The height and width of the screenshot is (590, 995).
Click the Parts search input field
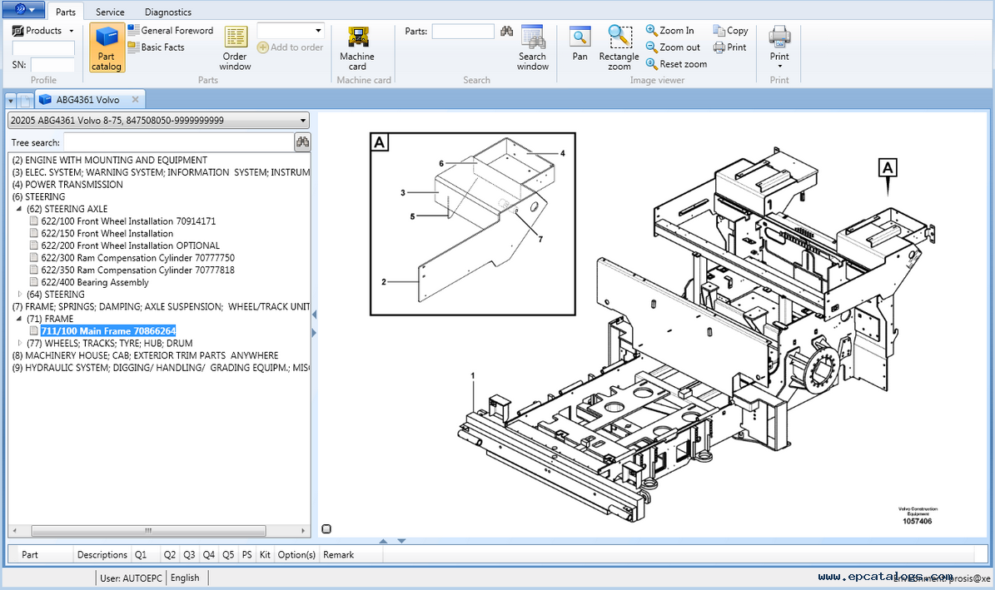click(463, 31)
